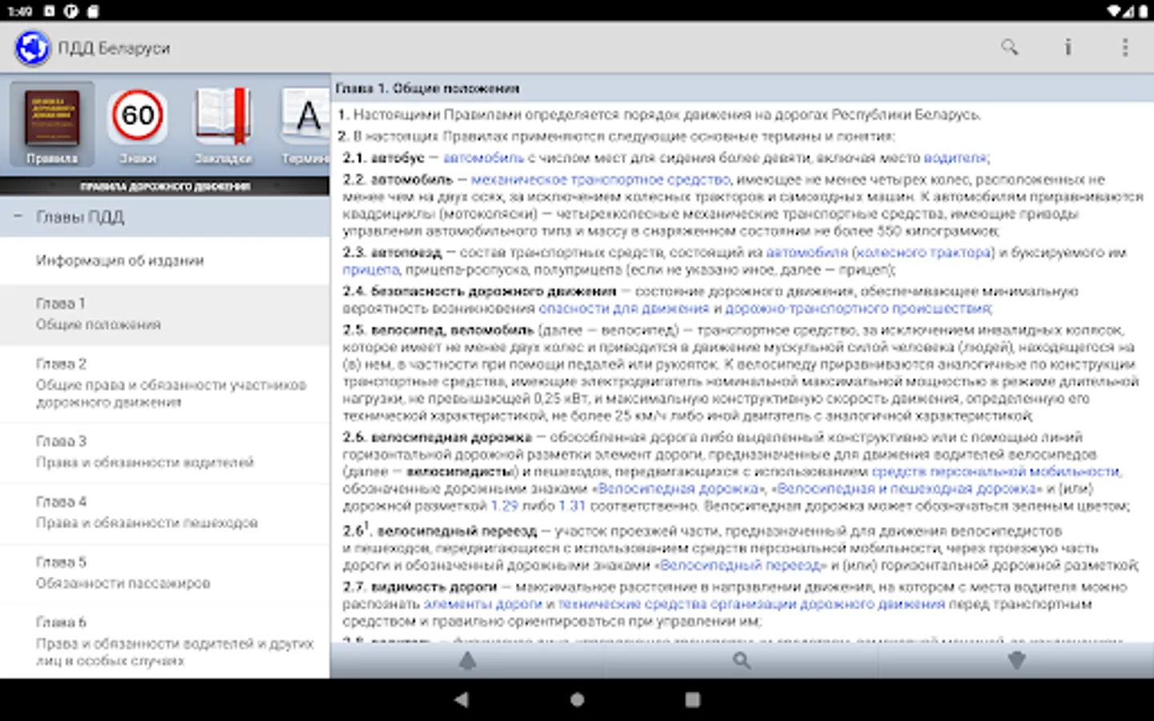Select Глава 1 Общие положения
This screenshot has height=721, width=1154.
coord(164,314)
